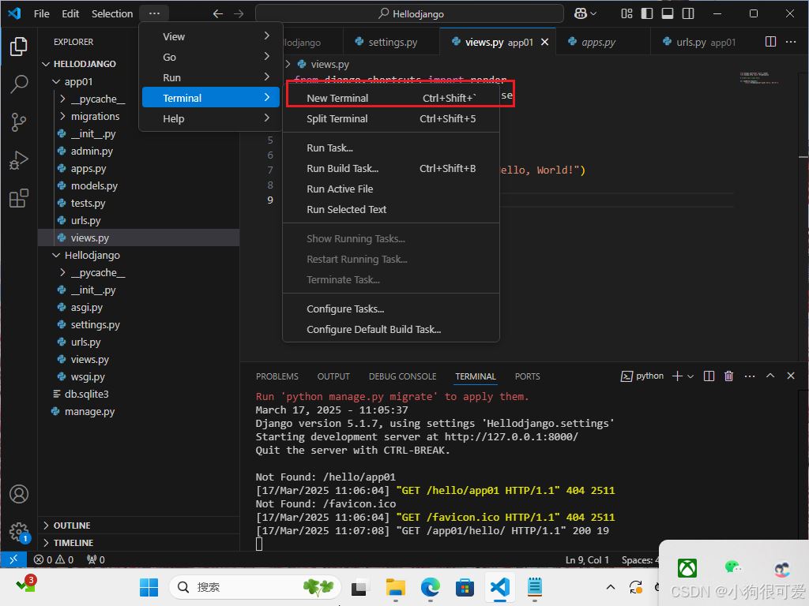This screenshot has width=809, height=606.
Task: Expand the OUTLINE section
Action: pos(47,525)
